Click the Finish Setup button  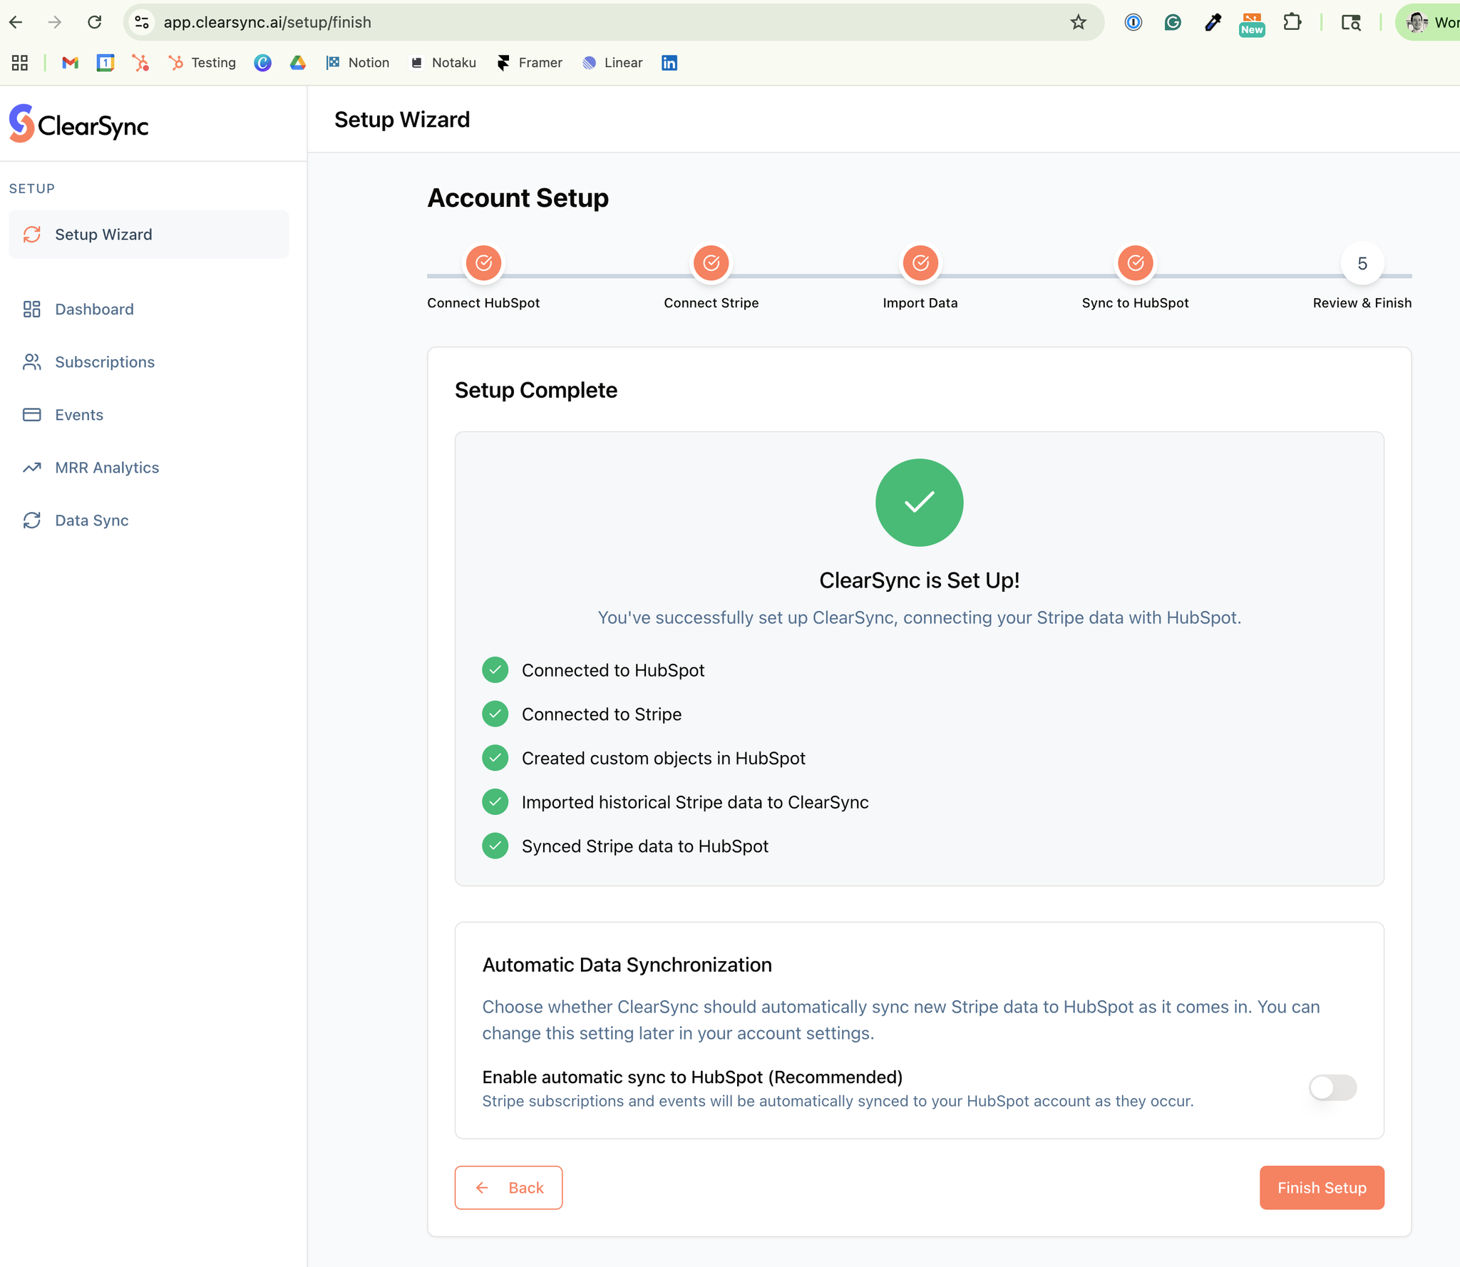coord(1321,1187)
